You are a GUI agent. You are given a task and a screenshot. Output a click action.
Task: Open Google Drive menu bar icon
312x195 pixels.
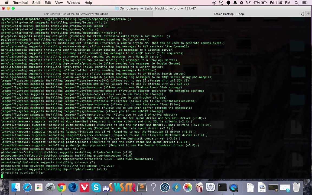(x=241, y=3)
